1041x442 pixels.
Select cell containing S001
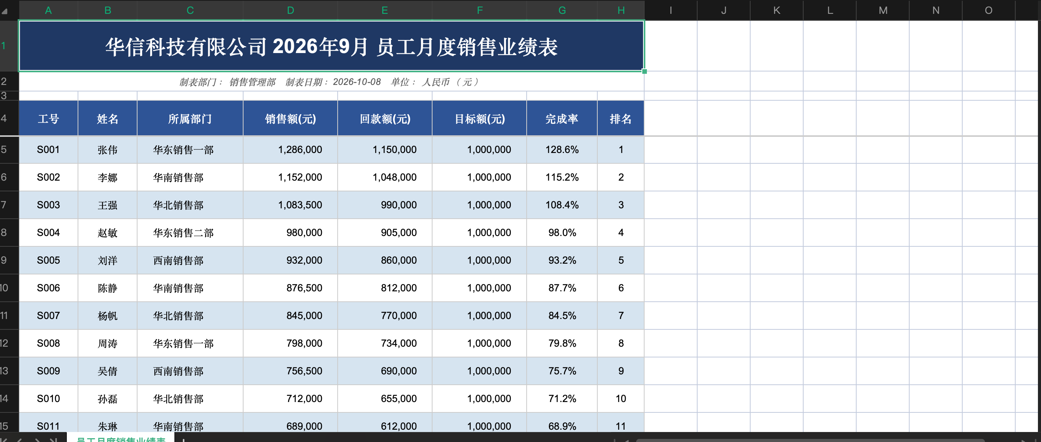click(48, 150)
